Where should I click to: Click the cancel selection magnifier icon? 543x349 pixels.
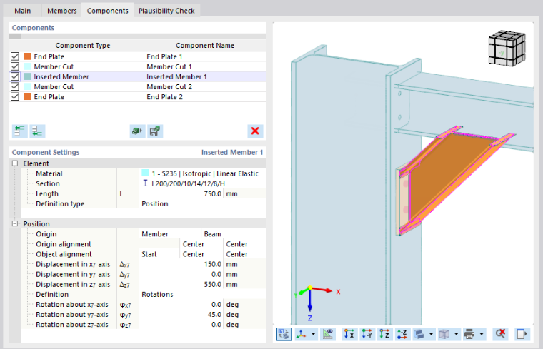pos(500,334)
